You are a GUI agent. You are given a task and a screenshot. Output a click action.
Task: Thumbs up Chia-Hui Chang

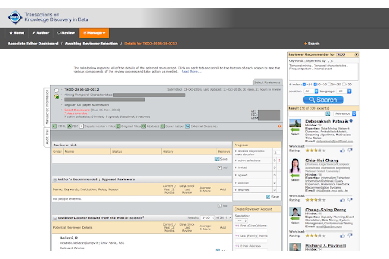point(342,200)
